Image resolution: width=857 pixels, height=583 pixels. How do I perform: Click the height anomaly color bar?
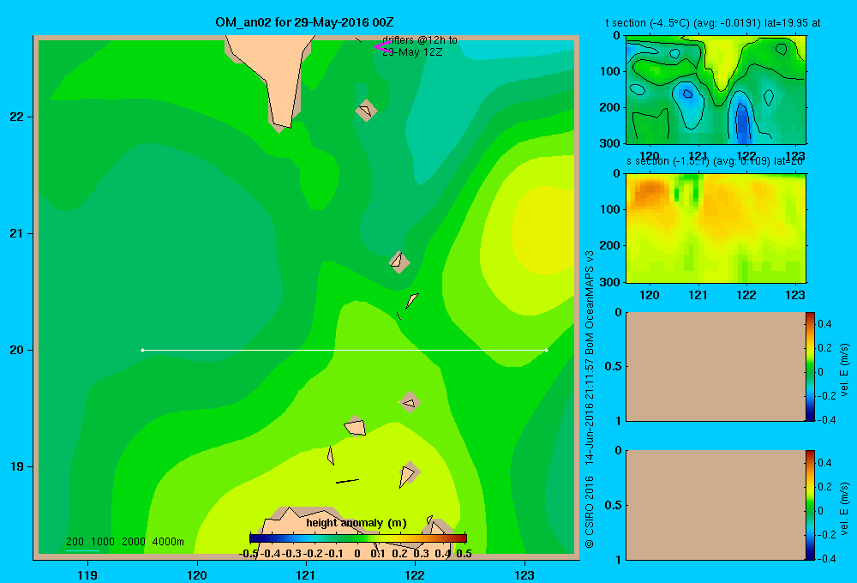[358, 538]
